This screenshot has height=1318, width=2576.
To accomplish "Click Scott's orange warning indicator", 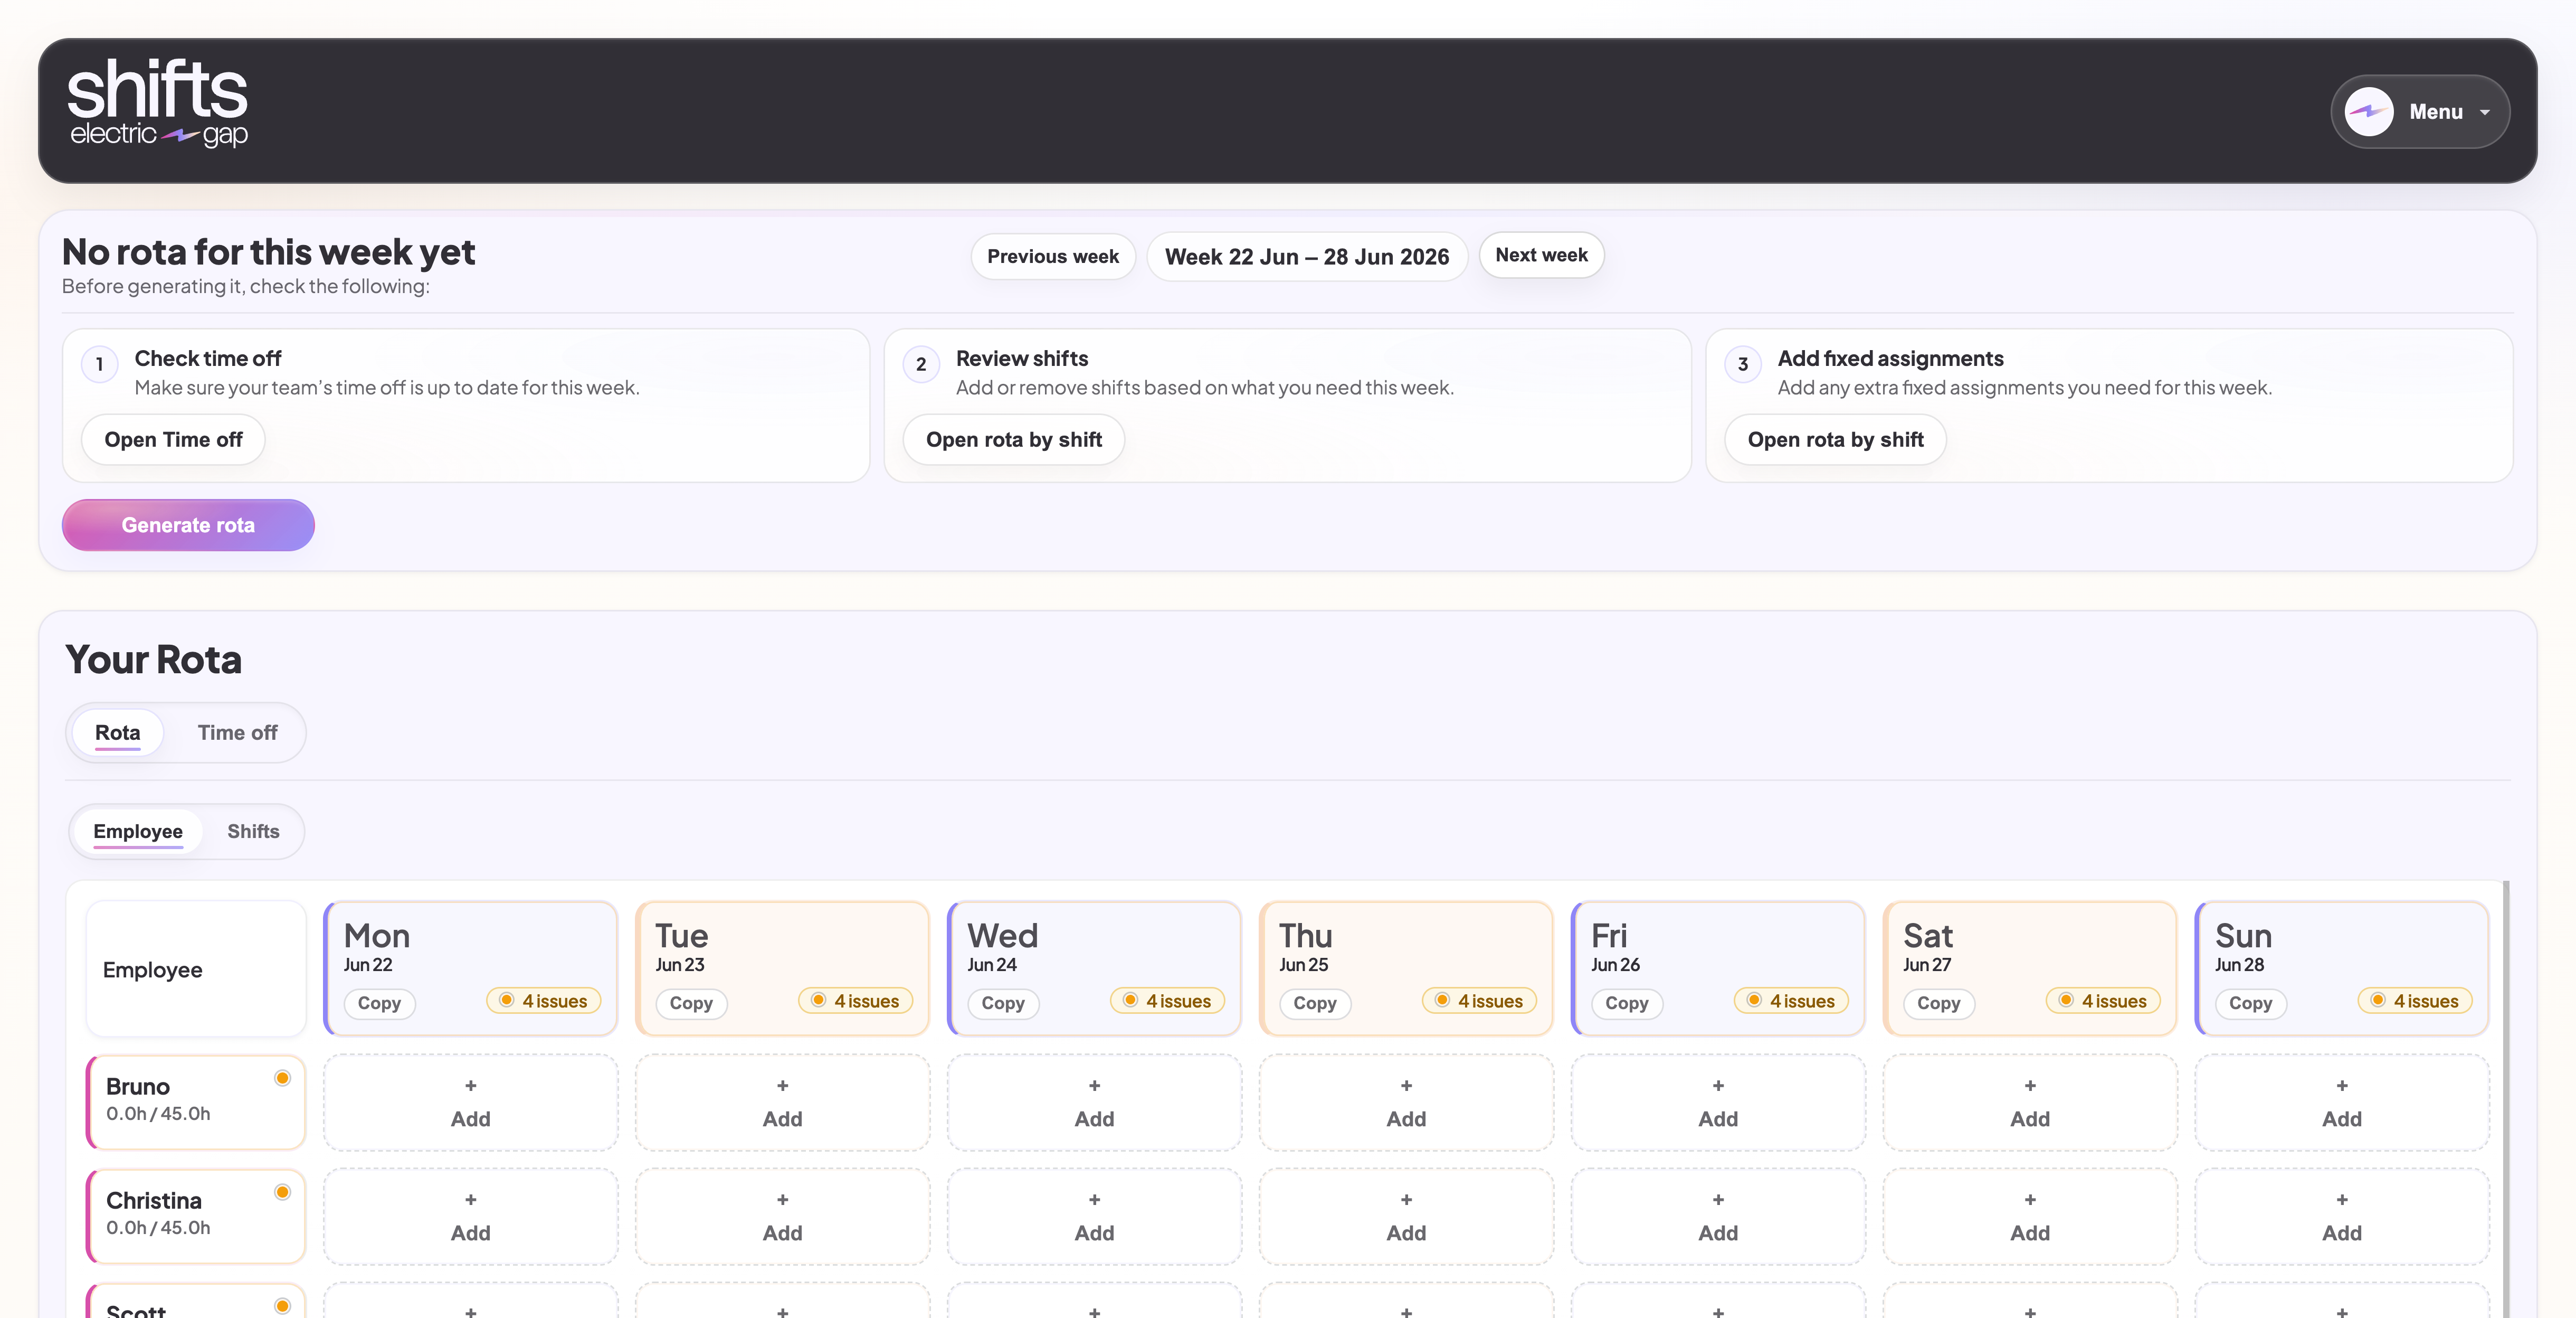I will click(x=282, y=1306).
